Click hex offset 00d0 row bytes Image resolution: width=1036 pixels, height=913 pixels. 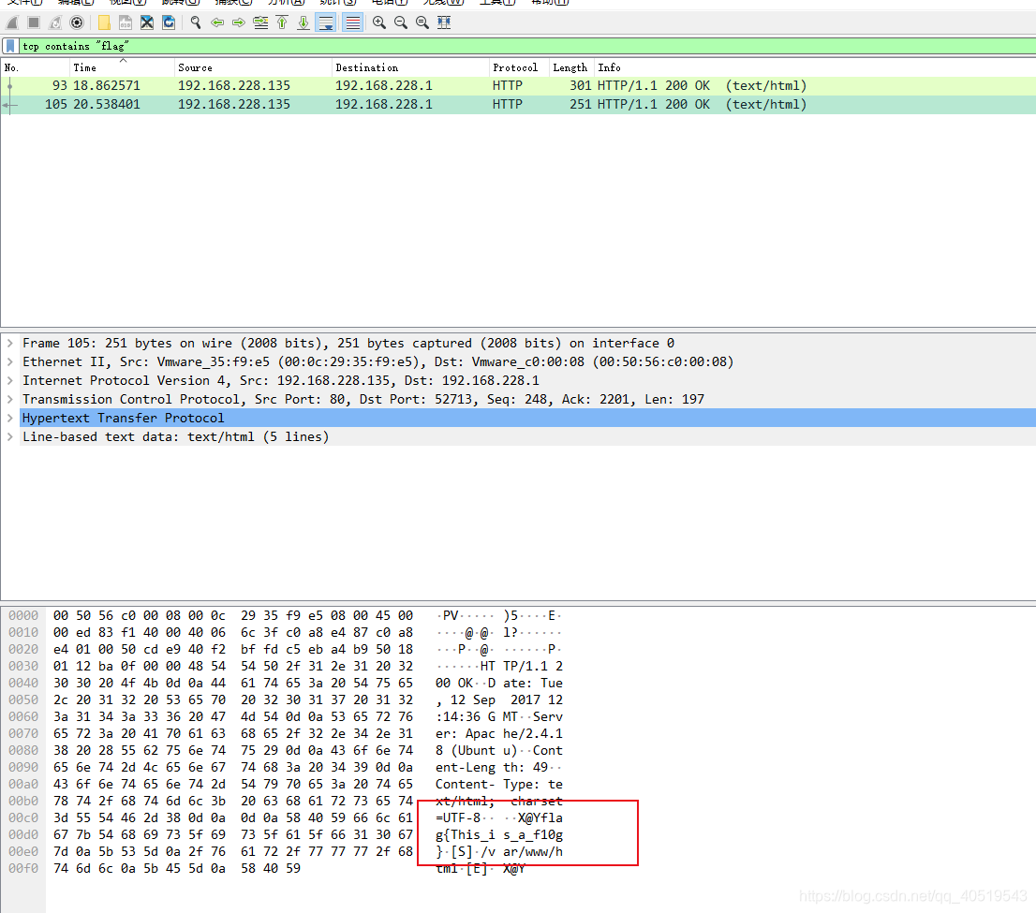(232, 835)
